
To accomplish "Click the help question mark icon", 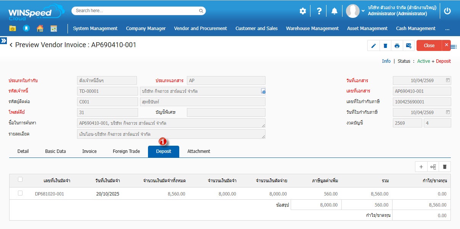I will click(319, 11).
